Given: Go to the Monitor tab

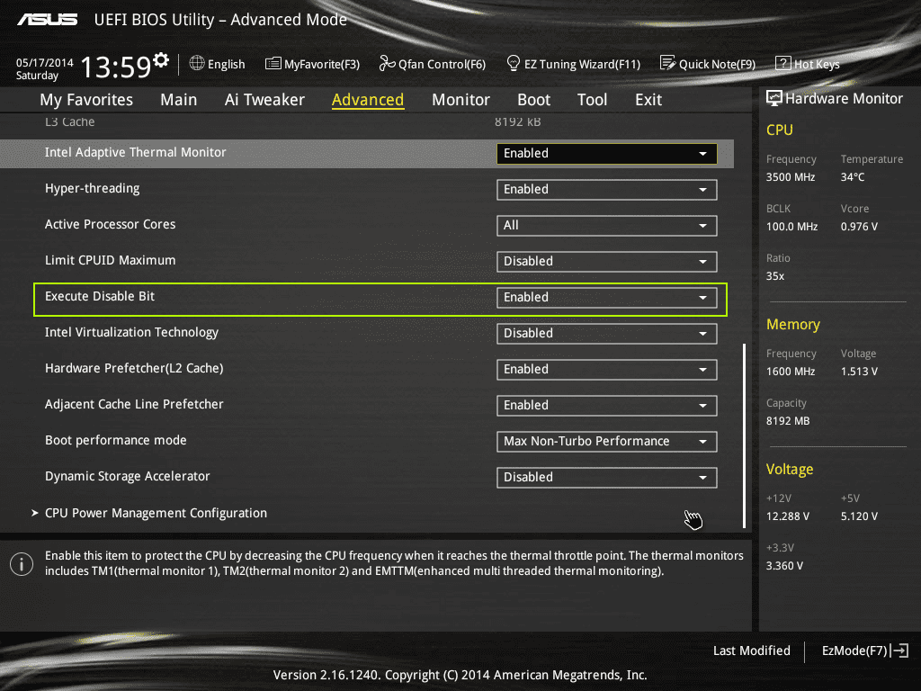Looking at the screenshot, I should [x=460, y=100].
